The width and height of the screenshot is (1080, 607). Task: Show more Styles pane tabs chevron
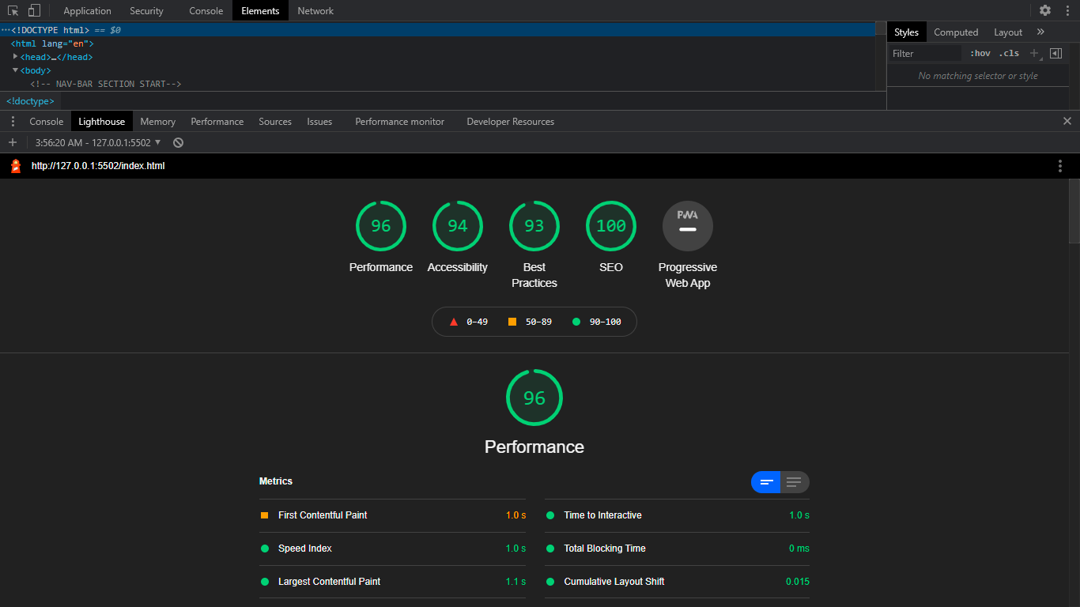[x=1040, y=32]
